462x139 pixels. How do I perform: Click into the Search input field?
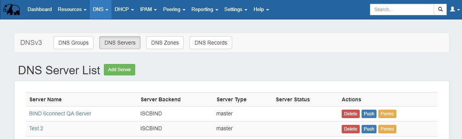(x=402, y=10)
